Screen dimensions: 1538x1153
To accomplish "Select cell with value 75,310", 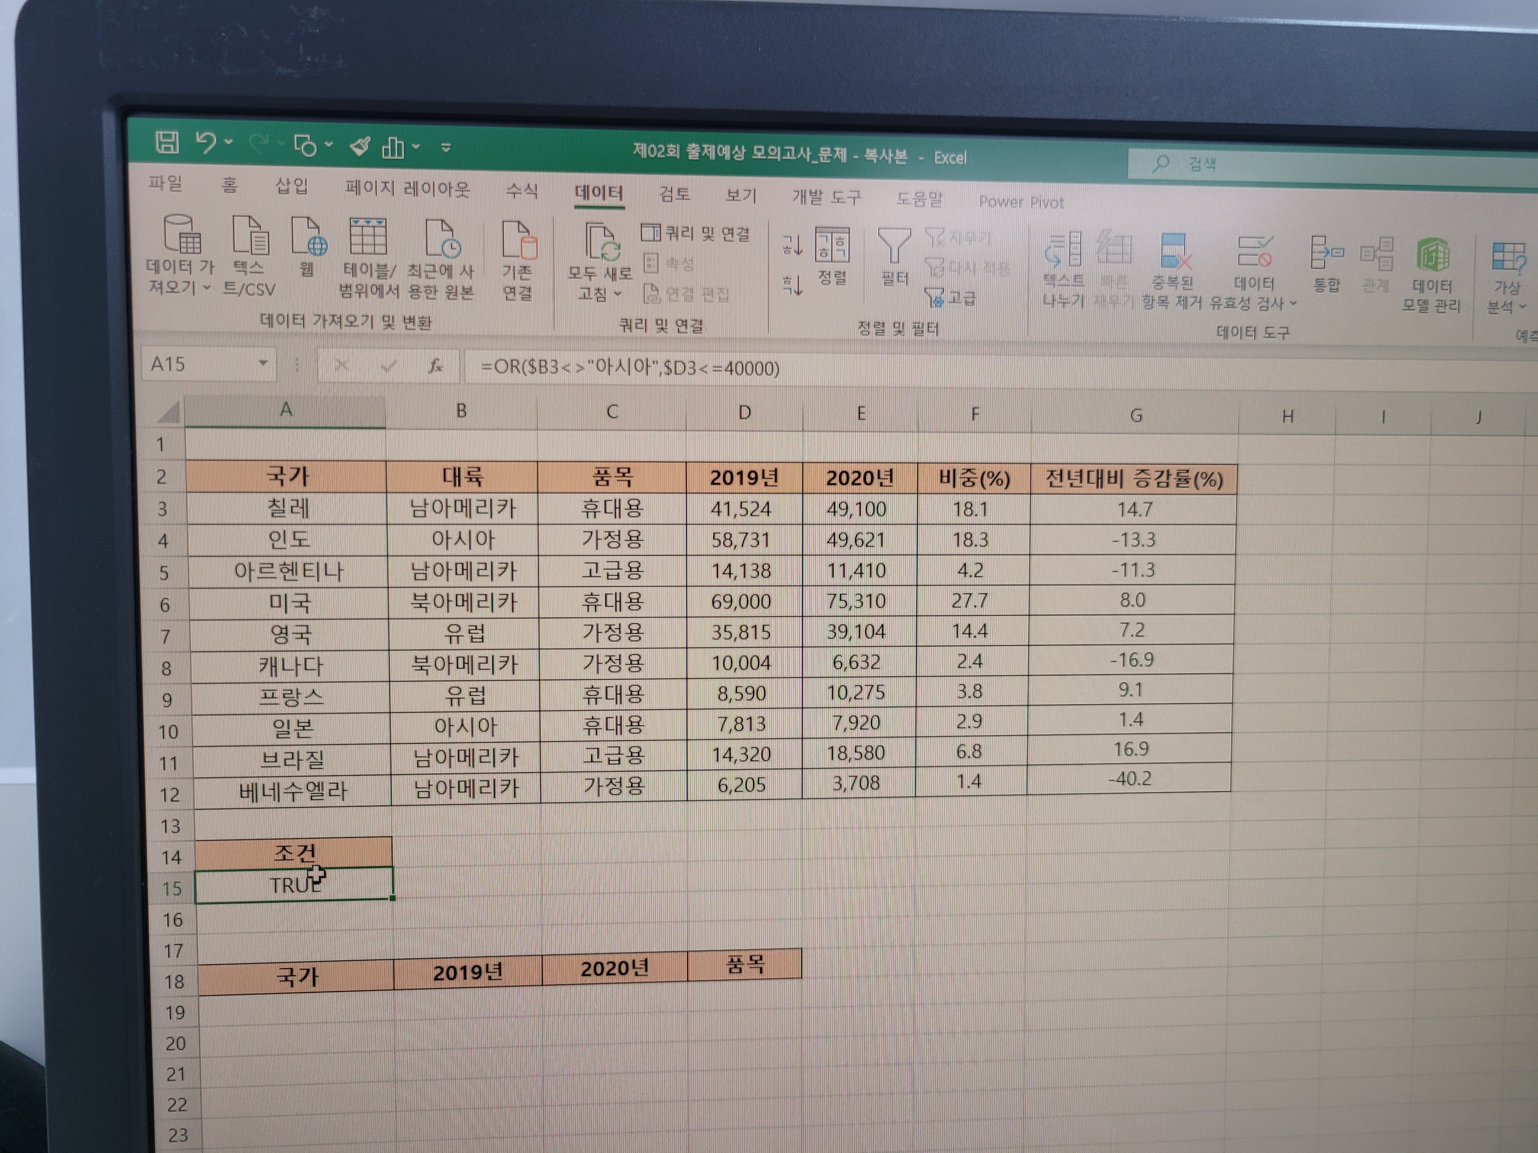I will point(857,601).
